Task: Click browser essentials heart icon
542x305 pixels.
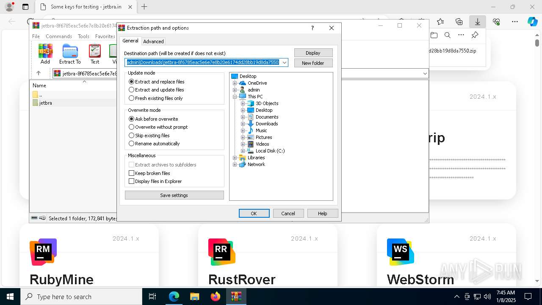Action: 496,22
